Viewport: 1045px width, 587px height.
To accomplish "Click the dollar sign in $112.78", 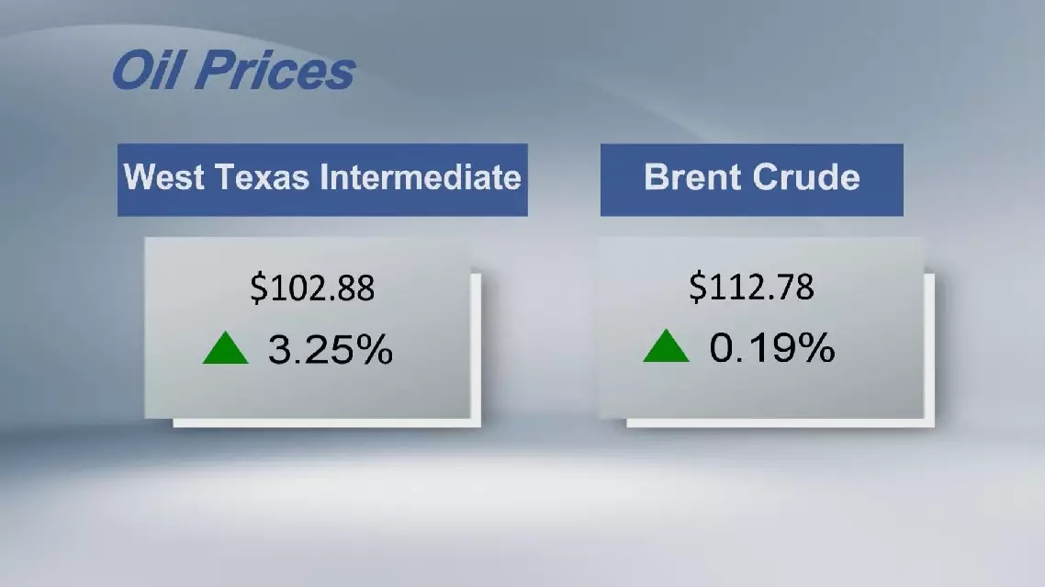I will (697, 288).
